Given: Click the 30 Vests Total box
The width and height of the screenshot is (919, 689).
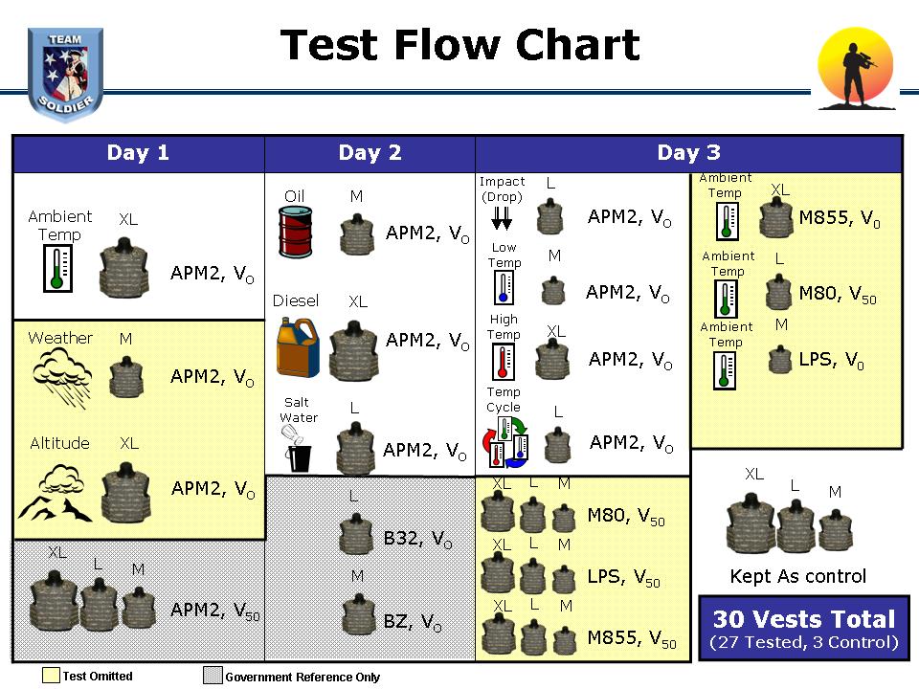Looking at the screenshot, I should pyautogui.click(x=804, y=628).
